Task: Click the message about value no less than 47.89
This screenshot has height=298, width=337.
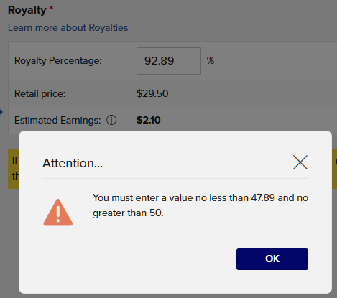Action: click(x=200, y=205)
